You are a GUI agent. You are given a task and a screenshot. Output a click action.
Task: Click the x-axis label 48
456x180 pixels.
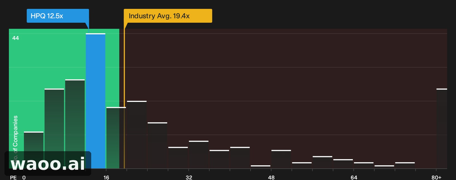pyautogui.click(x=271, y=177)
